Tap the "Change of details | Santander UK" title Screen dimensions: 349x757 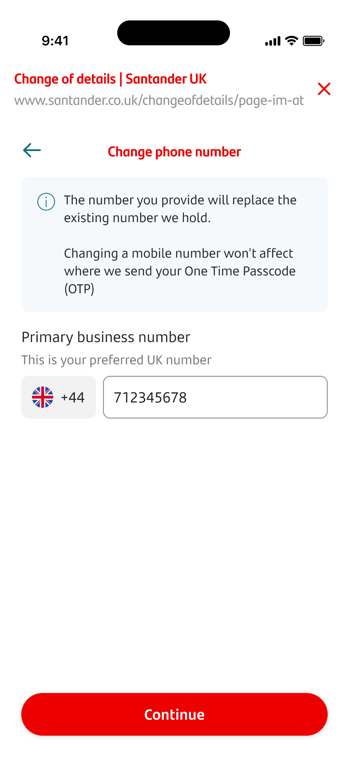pos(111,79)
